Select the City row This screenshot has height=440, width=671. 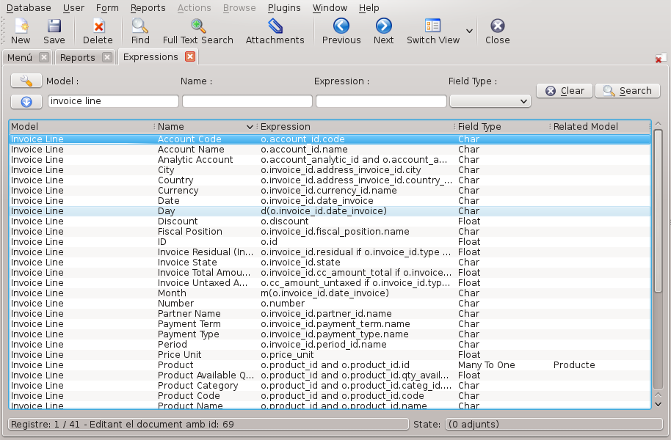click(330, 169)
